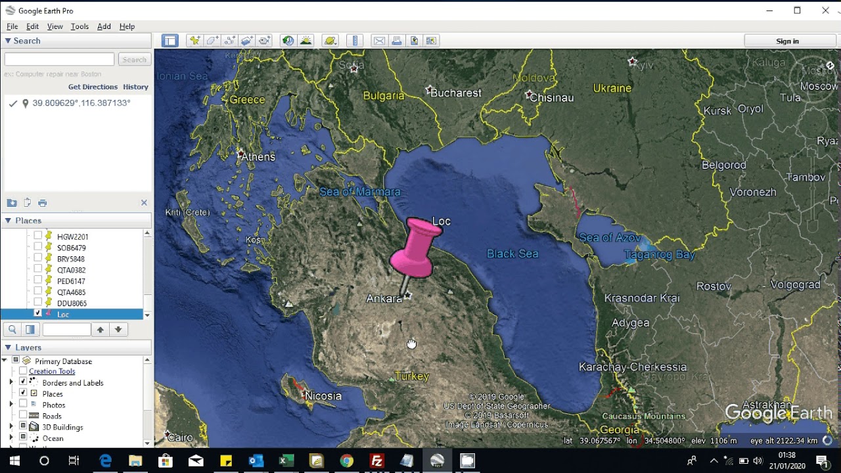Collapse the Primary Database tree node
The image size is (841, 473).
[x=5, y=360]
